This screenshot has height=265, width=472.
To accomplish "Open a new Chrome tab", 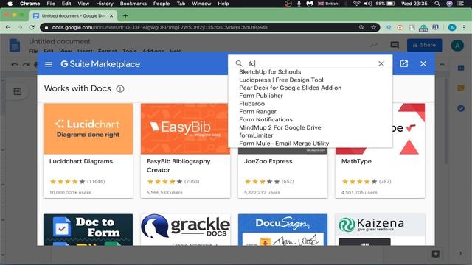I will 125,15.
